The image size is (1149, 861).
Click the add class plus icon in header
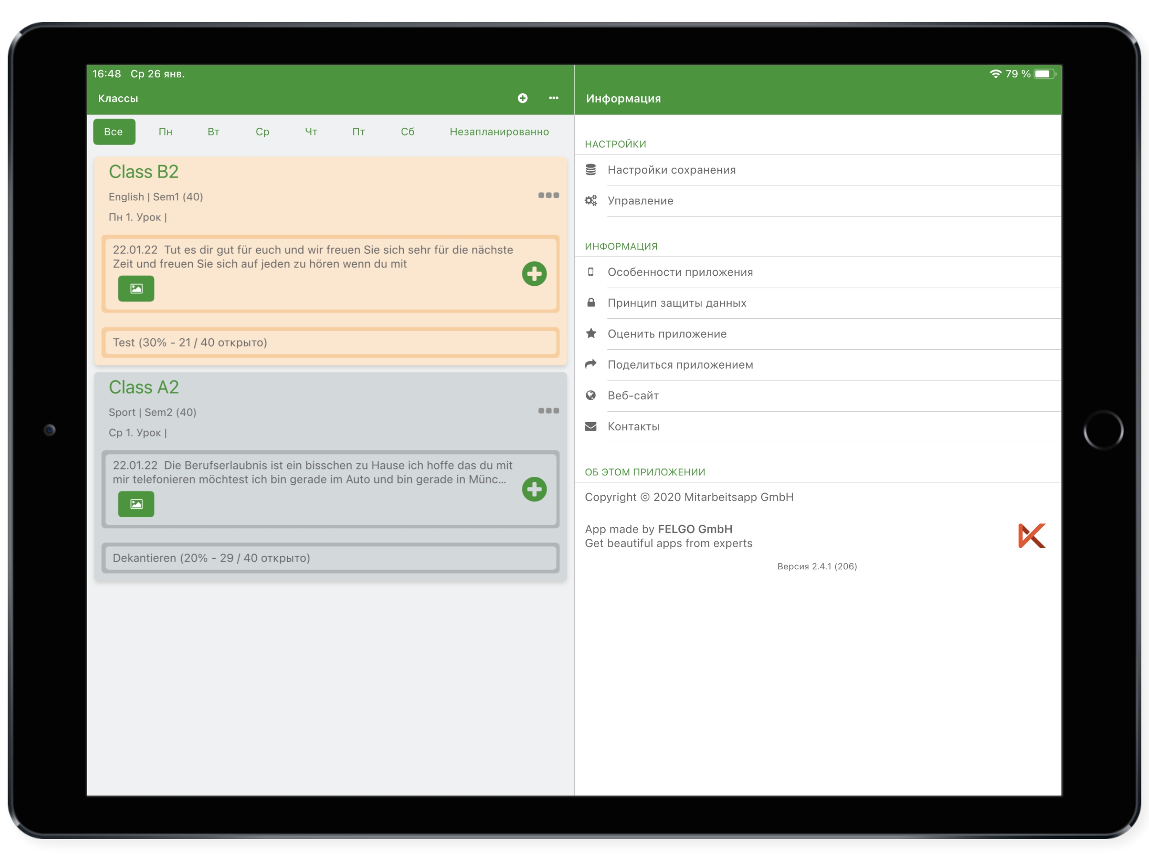pyautogui.click(x=522, y=98)
